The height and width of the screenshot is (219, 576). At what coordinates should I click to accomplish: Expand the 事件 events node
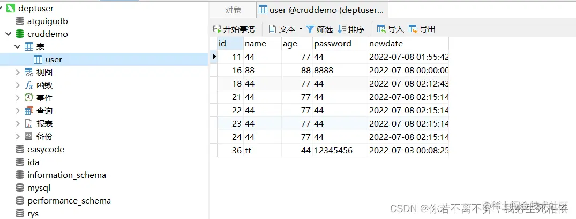coord(18,98)
